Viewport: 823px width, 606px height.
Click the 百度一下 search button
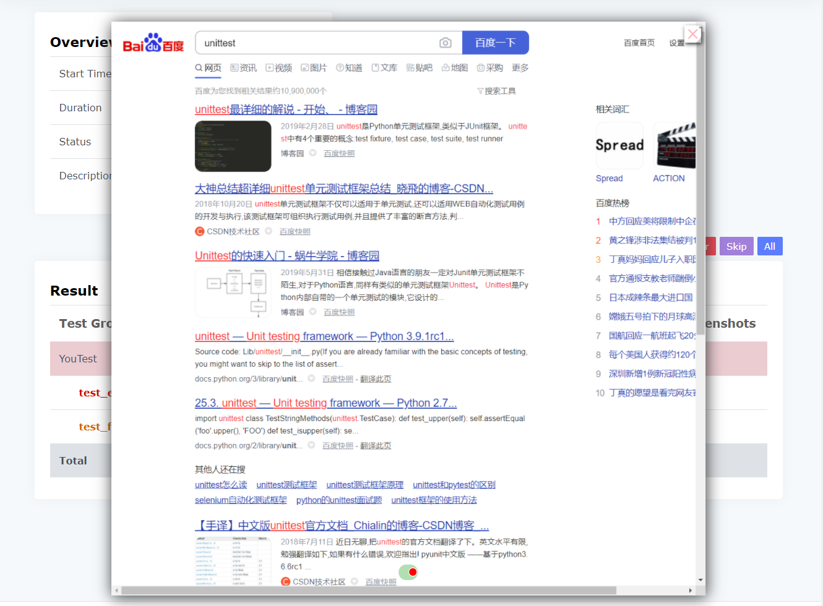(x=496, y=43)
